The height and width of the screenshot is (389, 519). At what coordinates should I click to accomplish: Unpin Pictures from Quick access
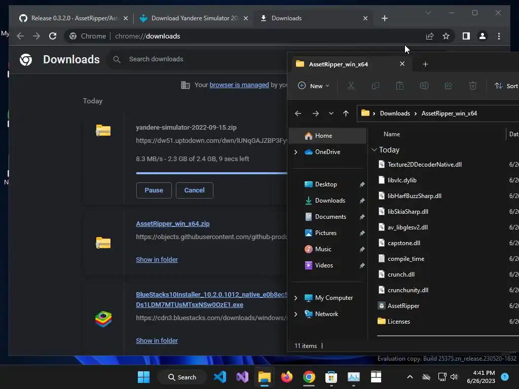coord(362,233)
